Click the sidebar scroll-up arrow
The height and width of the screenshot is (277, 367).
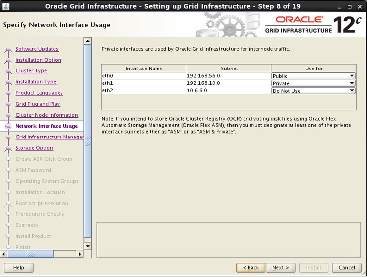tap(88, 41)
